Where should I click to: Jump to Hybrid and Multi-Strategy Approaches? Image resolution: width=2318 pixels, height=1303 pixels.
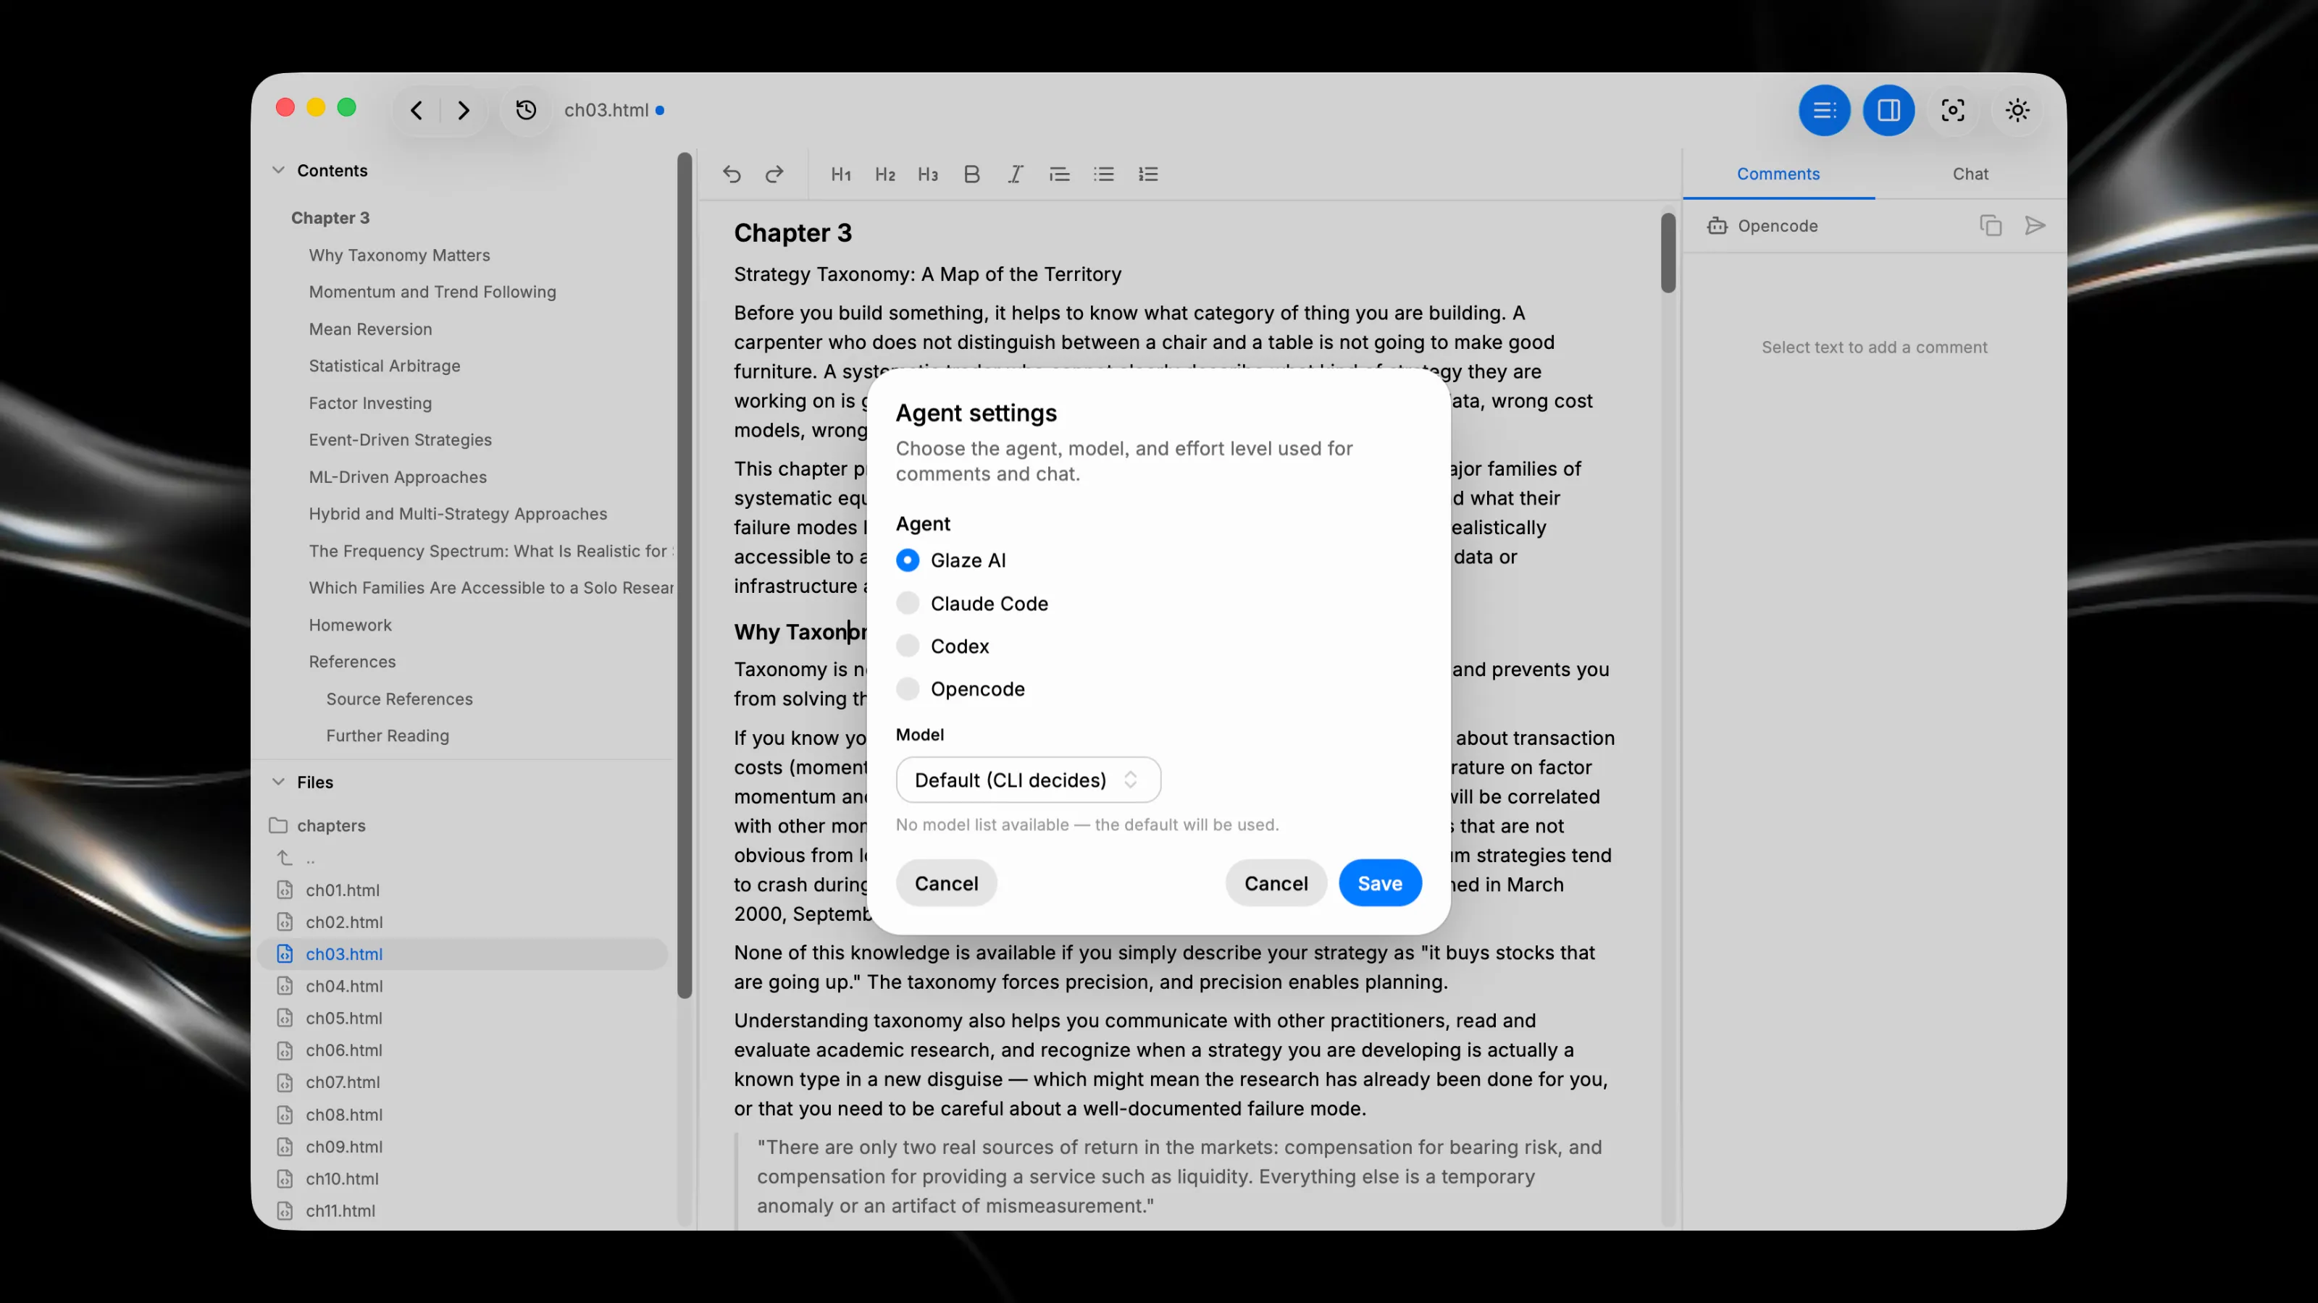point(457,513)
